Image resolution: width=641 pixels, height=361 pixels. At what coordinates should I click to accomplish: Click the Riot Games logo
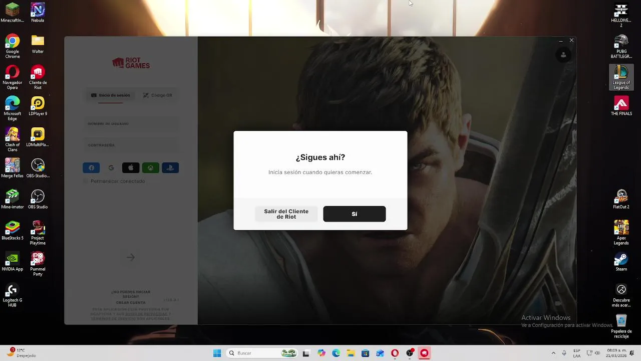click(131, 63)
